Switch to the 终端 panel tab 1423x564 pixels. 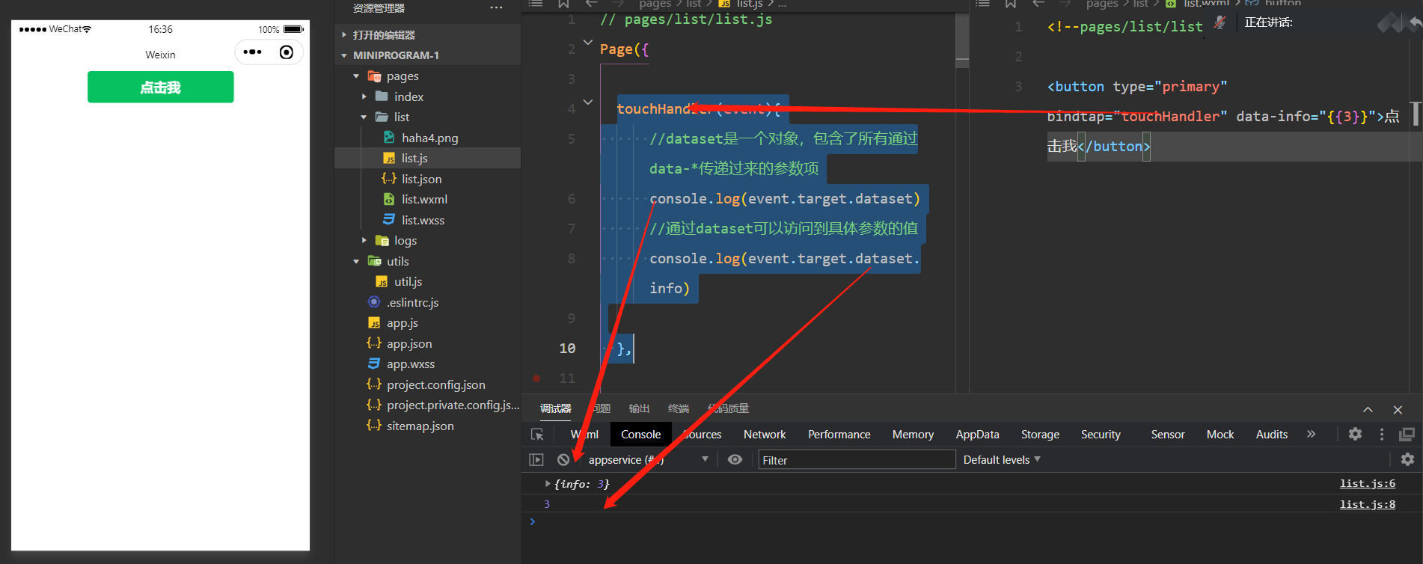[679, 408]
